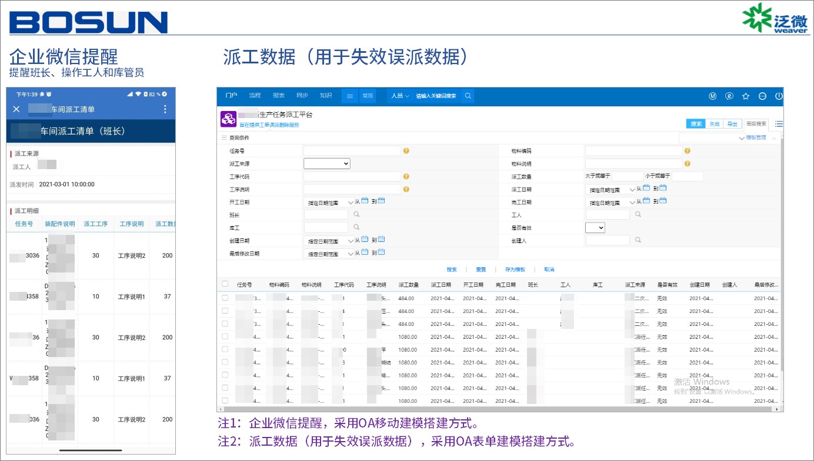The width and height of the screenshot is (814, 461).
Task: Click the 派工数量 column header
Action: (408, 285)
